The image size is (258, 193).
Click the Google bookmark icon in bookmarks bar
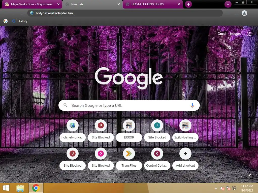(x=6, y=21)
